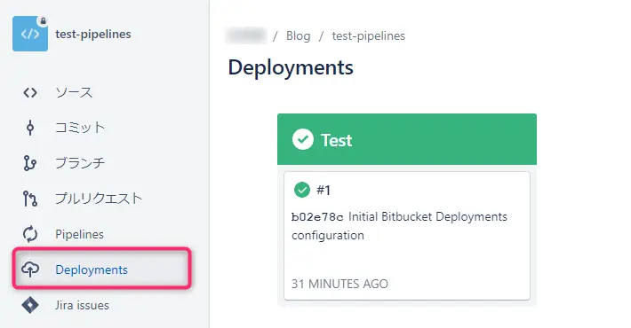631x328 pixels.
Task: Click the branch fork icon
Action: pos(30,163)
